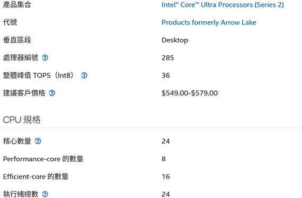
Task: Click the help icon next to 執行緒總數
Action: 45,194
